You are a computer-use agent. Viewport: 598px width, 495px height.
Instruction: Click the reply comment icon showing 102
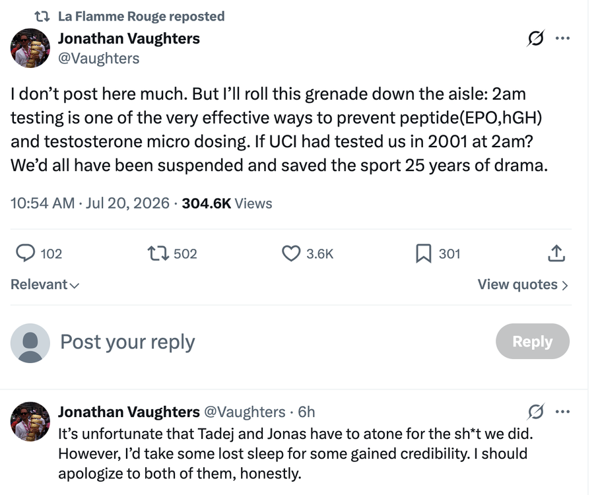click(x=25, y=253)
